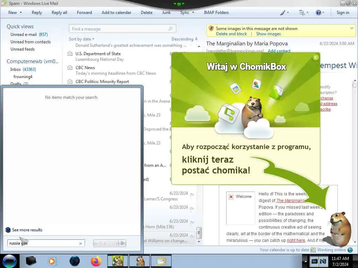Click reading pane scroll down arrow
The height and width of the screenshot is (268, 358).
[x=355, y=242]
